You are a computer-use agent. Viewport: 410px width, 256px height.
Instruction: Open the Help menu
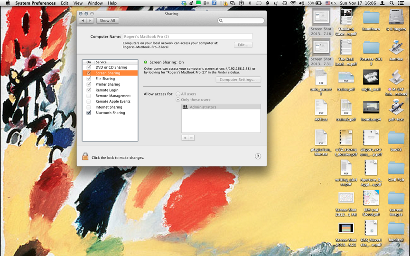(x=112, y=3)
